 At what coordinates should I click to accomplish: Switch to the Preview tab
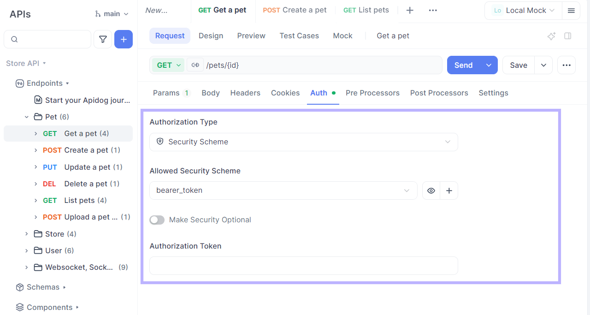point(251,36)
